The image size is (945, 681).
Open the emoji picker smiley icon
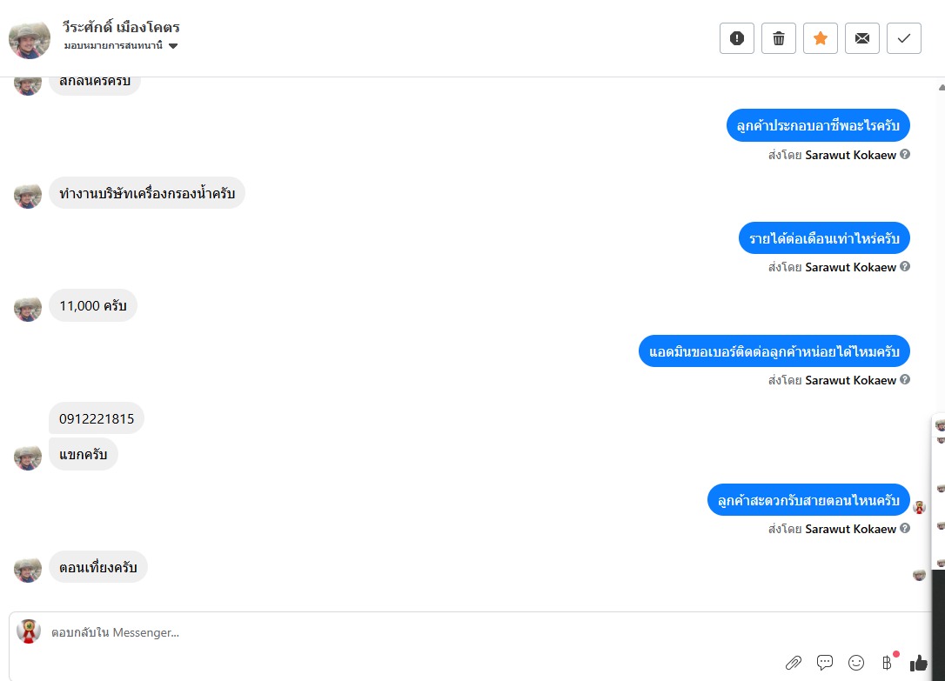coord(855,663)
